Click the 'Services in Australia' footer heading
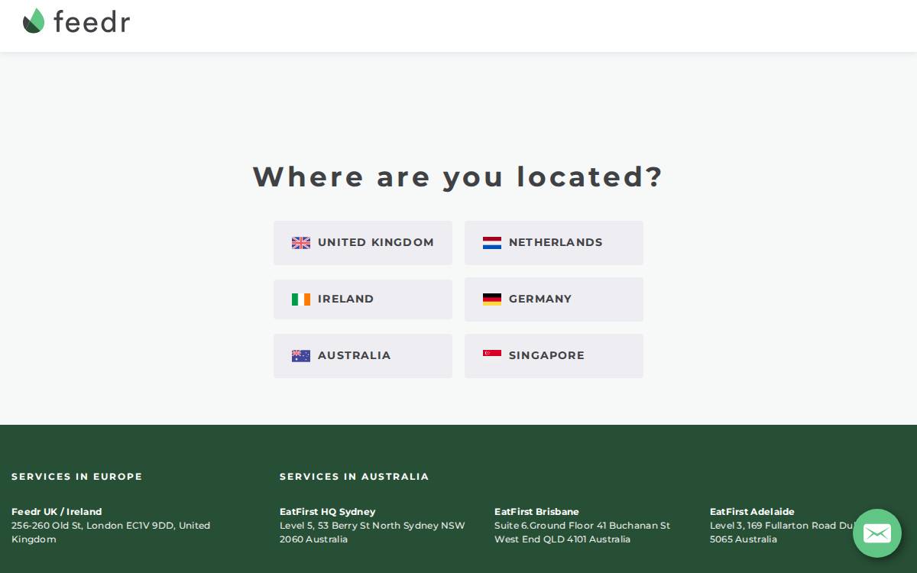The image size is (917, 573). click(x=355, y=477)
